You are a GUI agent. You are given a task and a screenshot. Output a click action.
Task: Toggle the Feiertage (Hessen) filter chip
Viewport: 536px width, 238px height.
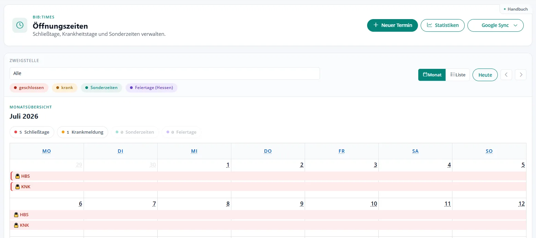pyautogui.click(x=151, y=88)
